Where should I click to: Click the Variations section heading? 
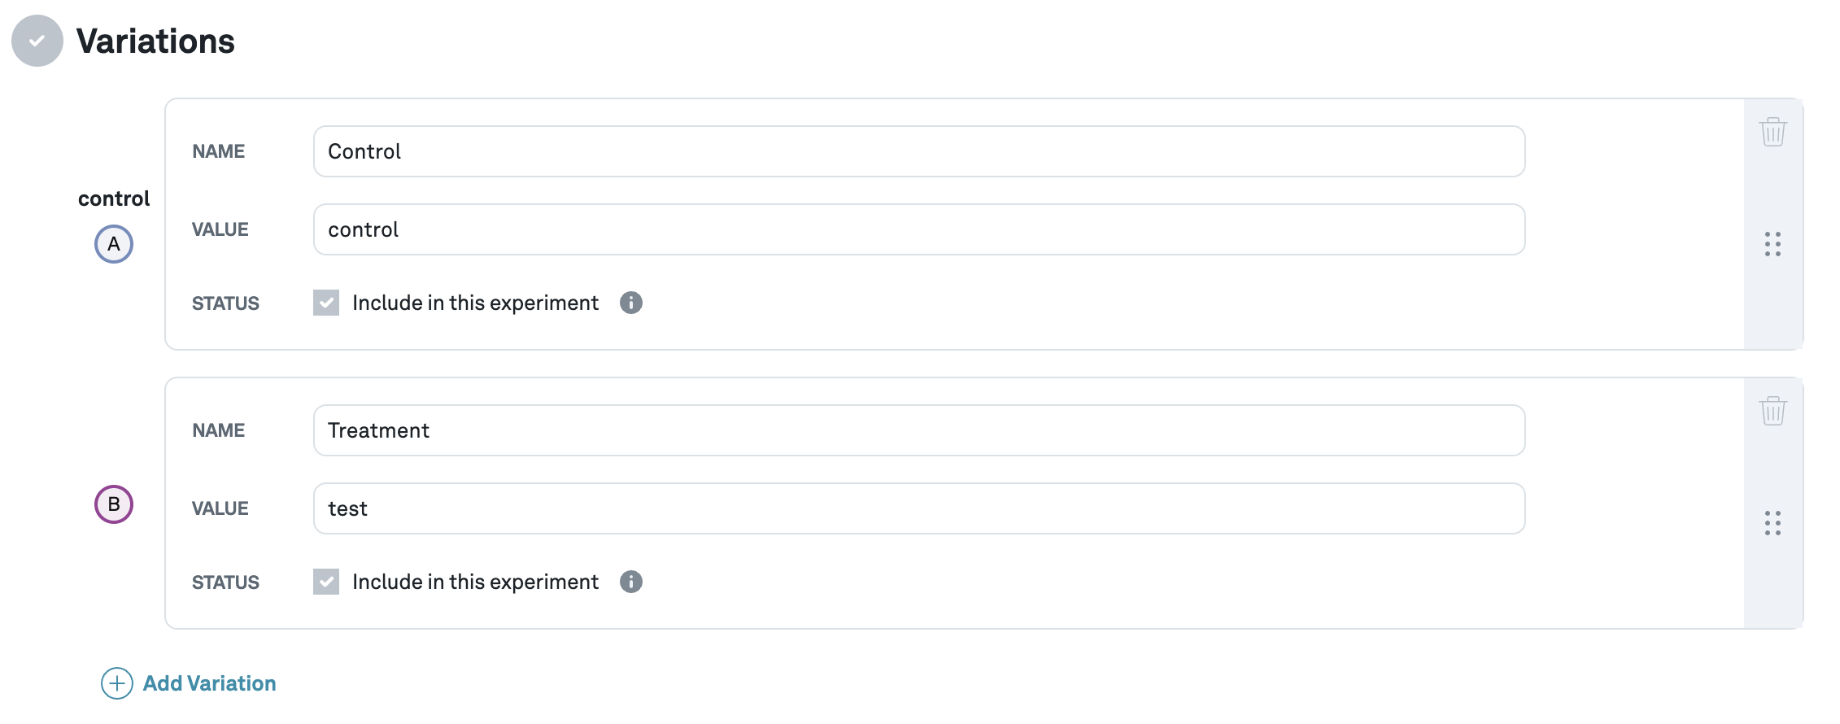click(155, 41)
